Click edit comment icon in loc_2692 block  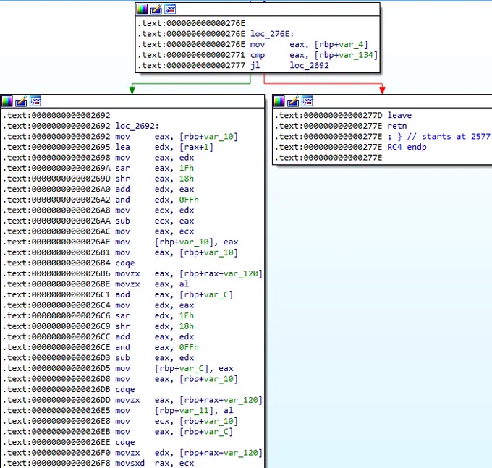point(21,101)
